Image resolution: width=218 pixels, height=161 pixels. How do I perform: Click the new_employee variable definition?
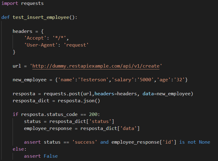pyautogui.click(x=29, y=80)
